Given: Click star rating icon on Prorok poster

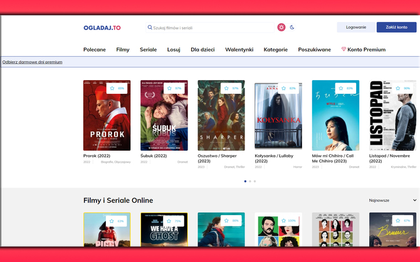Looking at the screenshot, I should click(x=112, y=88).
